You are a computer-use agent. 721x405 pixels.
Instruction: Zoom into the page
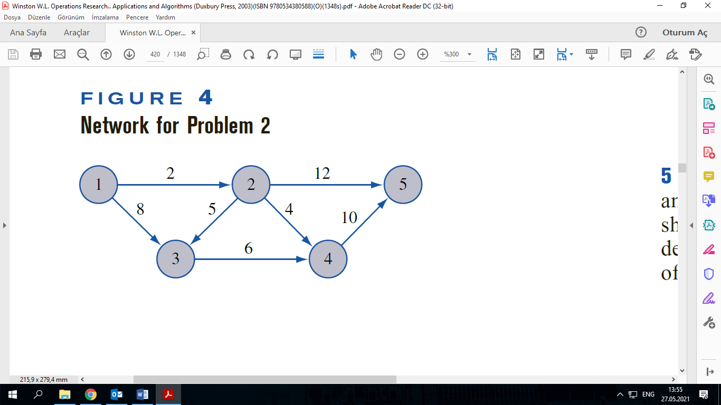pyautogui.click(x=423, y=54)
